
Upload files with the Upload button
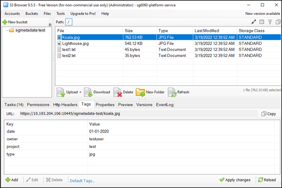click(x=67, y=92)
